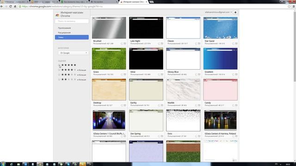Screen dimensions: 296x166
Task: Select the four stars and up filter
Action: [59, 70]
